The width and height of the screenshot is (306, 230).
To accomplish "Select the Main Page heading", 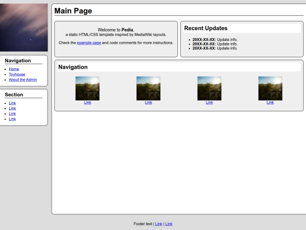I will point(73,11).
